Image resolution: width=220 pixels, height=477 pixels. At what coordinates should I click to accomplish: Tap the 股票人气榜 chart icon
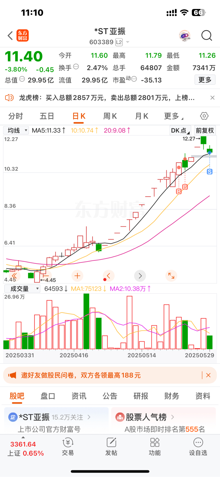point(120,417)
